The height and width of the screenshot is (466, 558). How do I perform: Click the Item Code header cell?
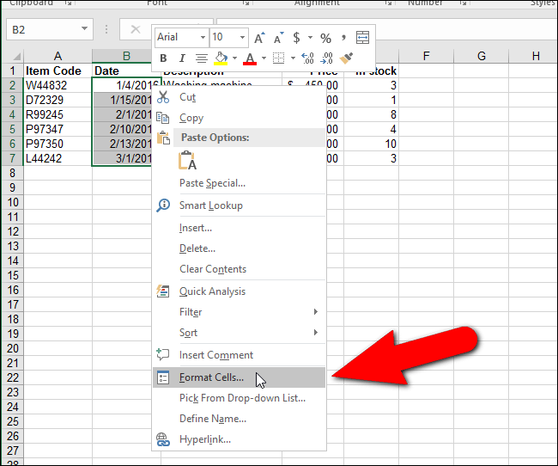pyautogui.click(x=58, y=71)
